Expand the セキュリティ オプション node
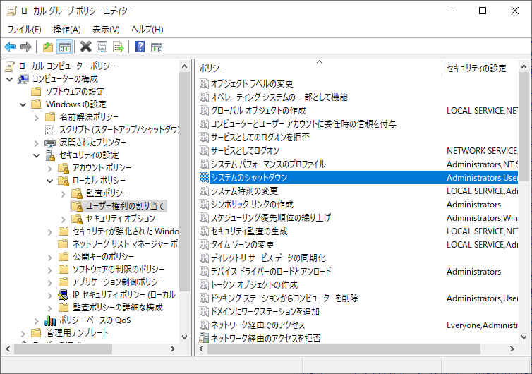This screenshot has height=374, width=532. [x=64, y=219]
